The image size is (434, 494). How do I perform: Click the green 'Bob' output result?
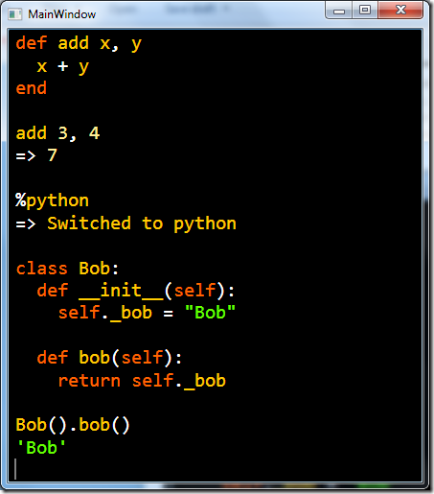pyautogui.click(x=41, y=447)
